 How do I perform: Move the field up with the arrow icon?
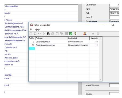(x=93, y=34)
